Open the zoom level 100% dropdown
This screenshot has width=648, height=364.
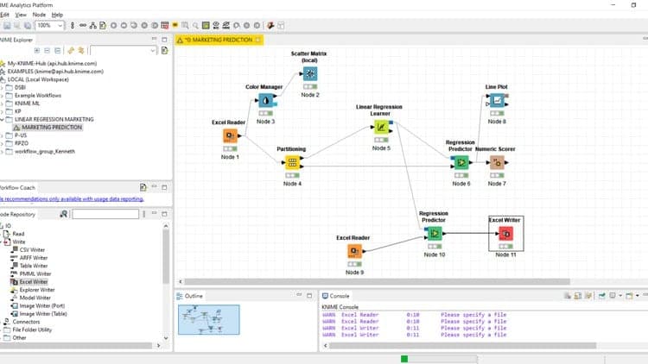click(x=60, y=26)
